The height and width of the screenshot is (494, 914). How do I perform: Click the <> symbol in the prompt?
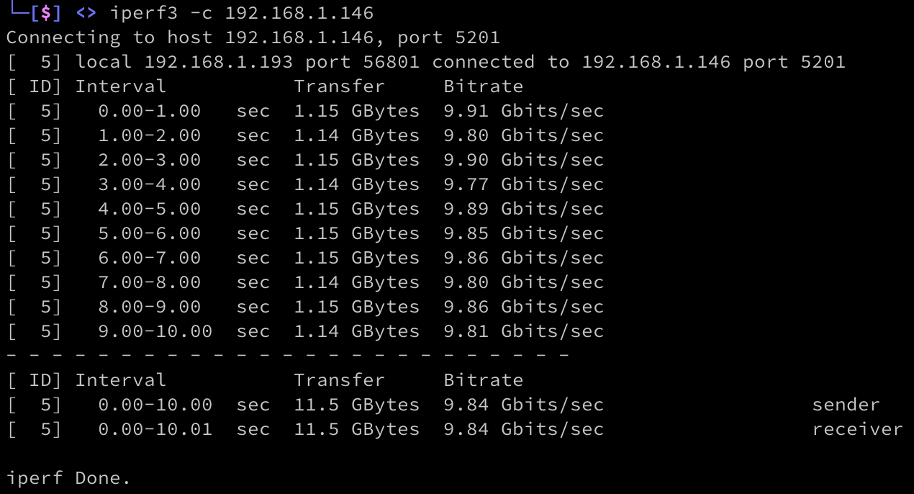coord(86,13)
